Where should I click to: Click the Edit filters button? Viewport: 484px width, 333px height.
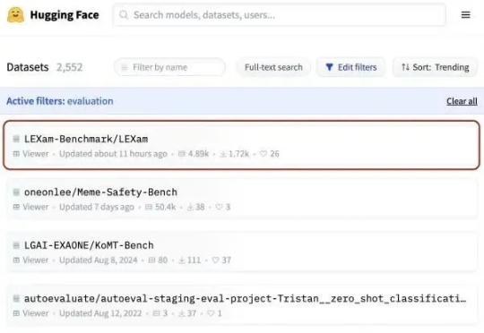pyautogui.click(x=351, y=67)
